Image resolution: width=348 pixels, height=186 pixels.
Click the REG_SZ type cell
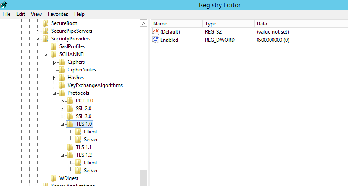[x=213, y=32]
